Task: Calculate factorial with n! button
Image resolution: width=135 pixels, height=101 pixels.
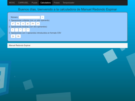Action: point(38,24)
